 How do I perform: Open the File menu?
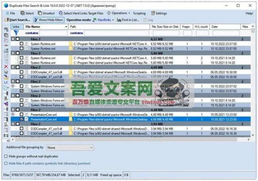pos(11,13)
